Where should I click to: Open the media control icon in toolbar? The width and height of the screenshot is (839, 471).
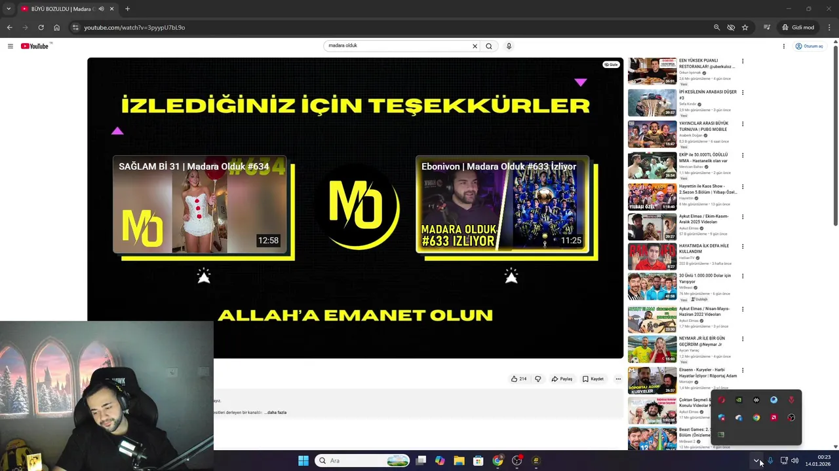pos(766,27)
